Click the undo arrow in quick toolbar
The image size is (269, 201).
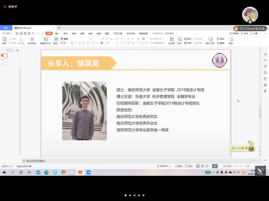pos(33,33)
